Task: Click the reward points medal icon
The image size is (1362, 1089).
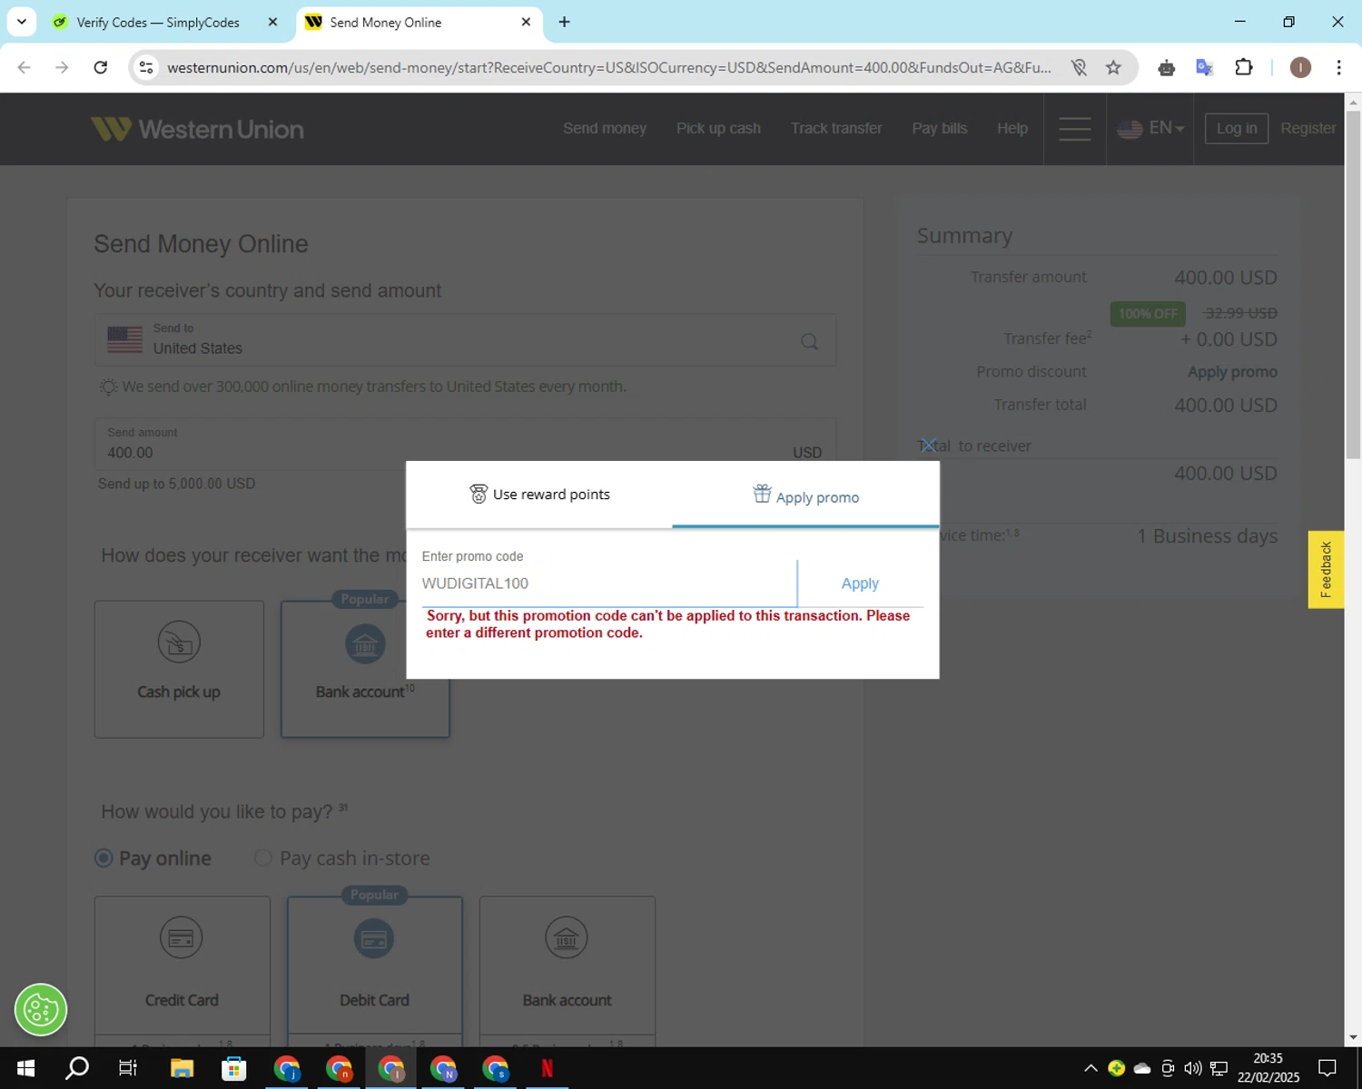Action: pos(479,494)
